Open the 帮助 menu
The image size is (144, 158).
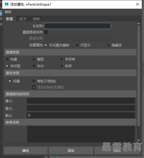(8, 12)
